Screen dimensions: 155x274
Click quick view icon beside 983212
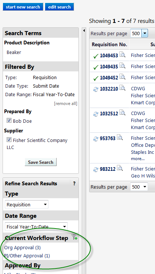click(x=120, y=168)
